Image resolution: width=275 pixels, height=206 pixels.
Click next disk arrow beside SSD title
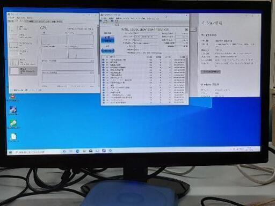(x=186, y=30)
